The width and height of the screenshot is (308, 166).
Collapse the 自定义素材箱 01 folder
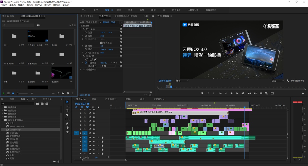(2, 120)
